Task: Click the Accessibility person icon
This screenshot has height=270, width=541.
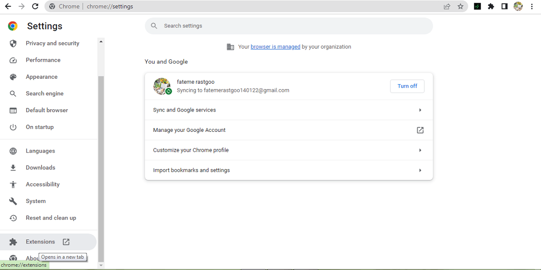Action: [13, 184]
